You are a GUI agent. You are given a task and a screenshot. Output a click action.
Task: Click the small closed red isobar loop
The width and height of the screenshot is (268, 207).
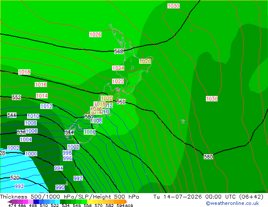pos(191,30)
